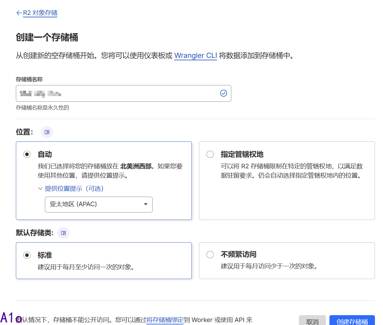The image size is (383, 325).
Task: Click the blue validation checkmark in name field
Action: click(224, 93)
